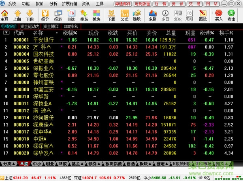Expand the 基金▲ funds tab

77,164
